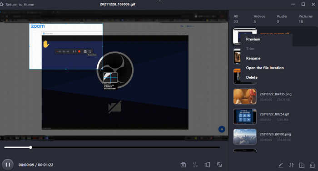Image resolution: width=318 pixels, height=171 pixels.
Task: Choose Delete from the context menu
Action: [252, 77]
